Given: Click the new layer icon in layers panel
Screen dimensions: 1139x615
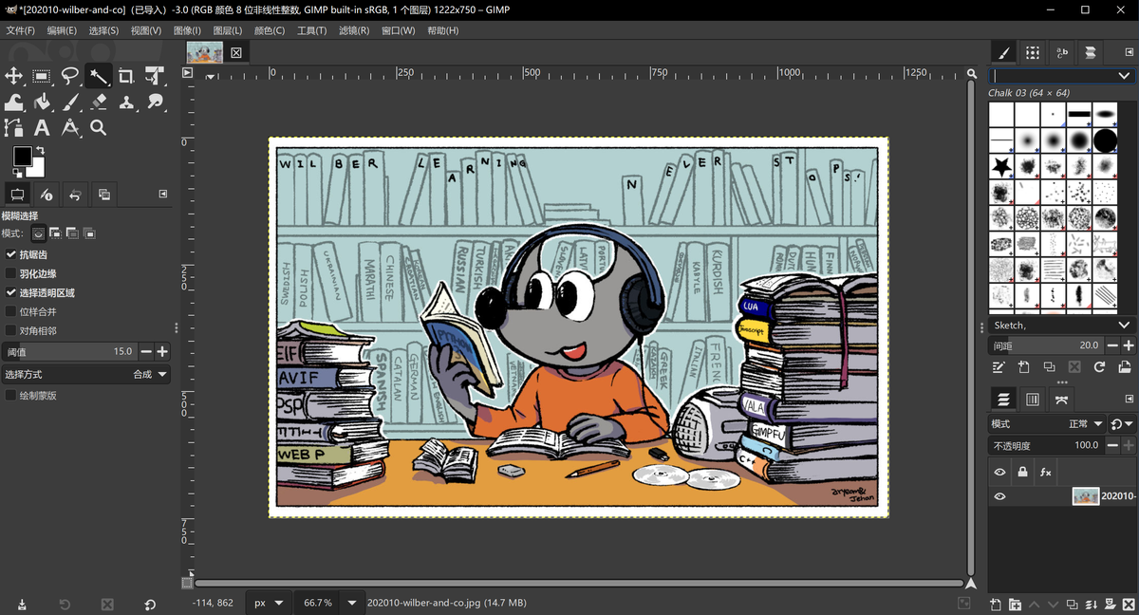Looking at the screenshot, I should tap(995, 605).
